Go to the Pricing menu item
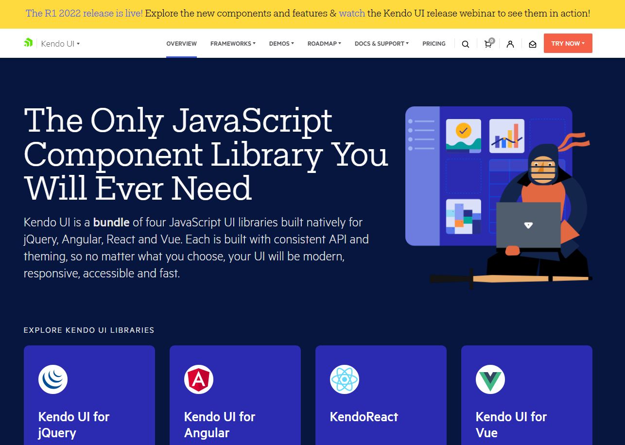 (x=434, y=44)
